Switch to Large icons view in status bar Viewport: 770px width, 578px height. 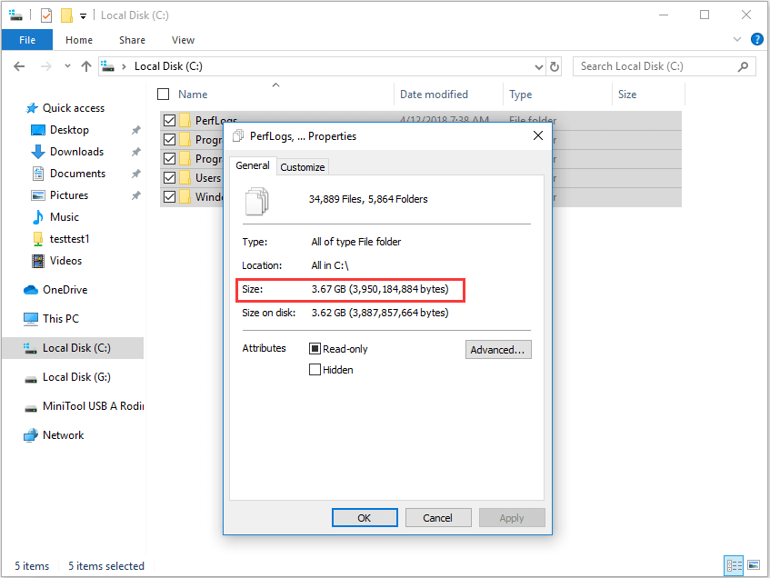coord(754,565)
